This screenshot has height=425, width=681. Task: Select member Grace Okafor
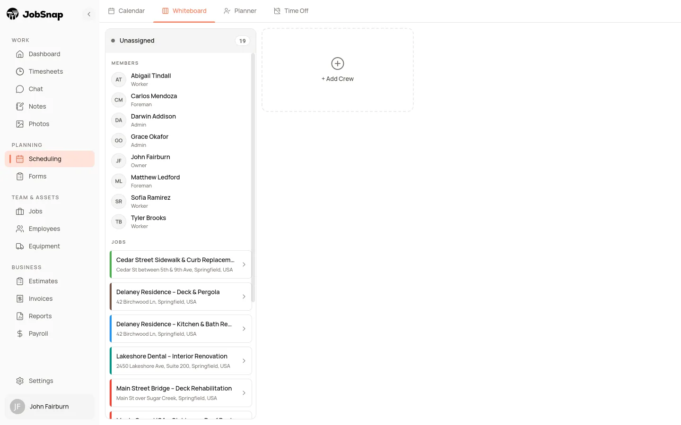(x=180, y=140)
